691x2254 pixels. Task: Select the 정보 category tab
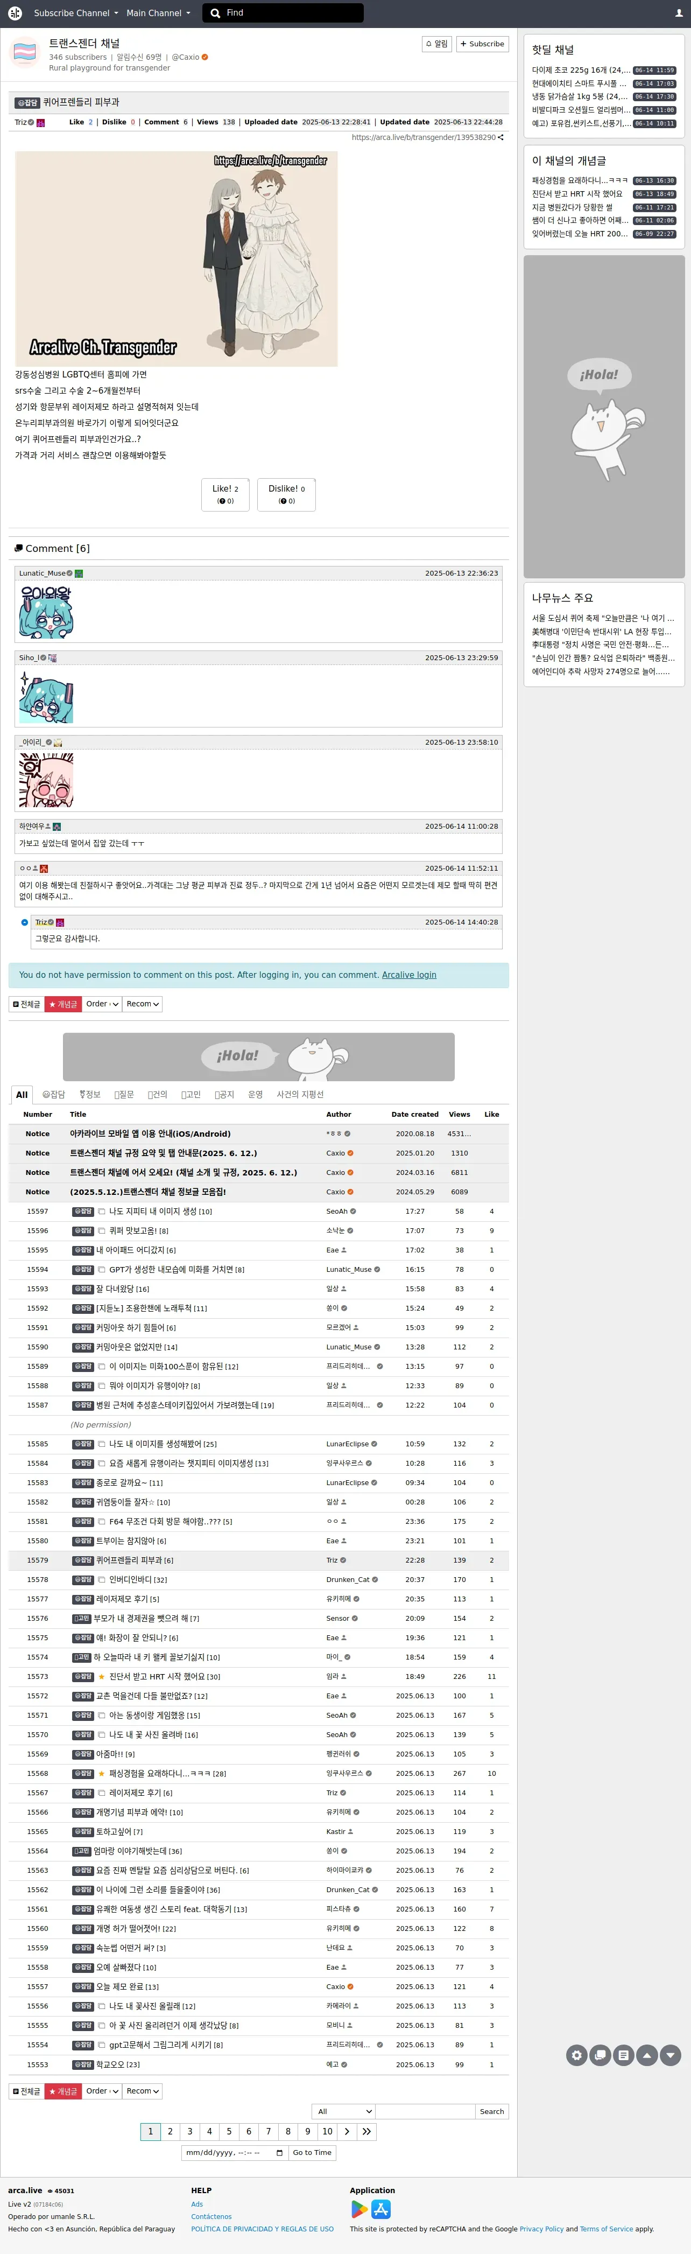click(89, 1095)
